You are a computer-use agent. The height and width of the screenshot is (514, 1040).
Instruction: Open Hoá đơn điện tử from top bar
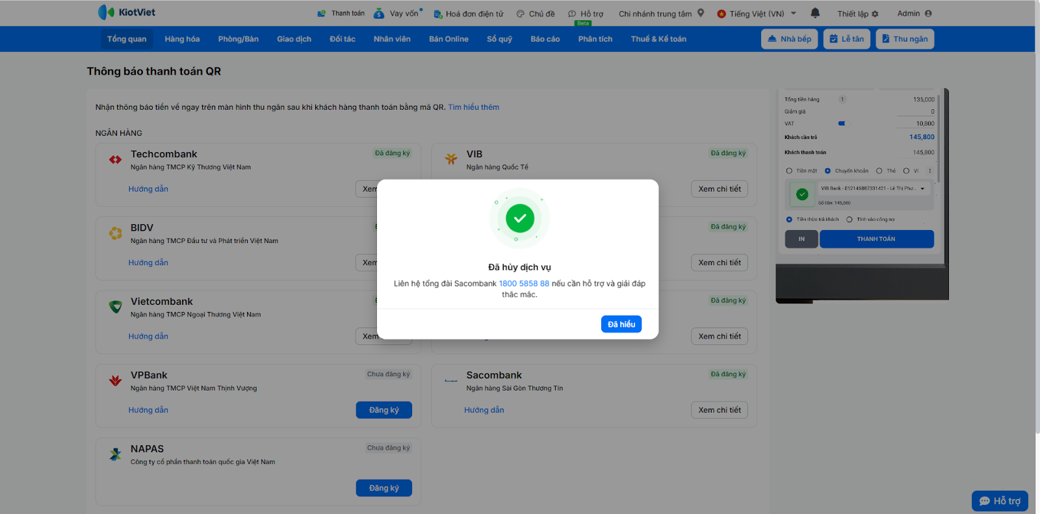pos(469,14)
